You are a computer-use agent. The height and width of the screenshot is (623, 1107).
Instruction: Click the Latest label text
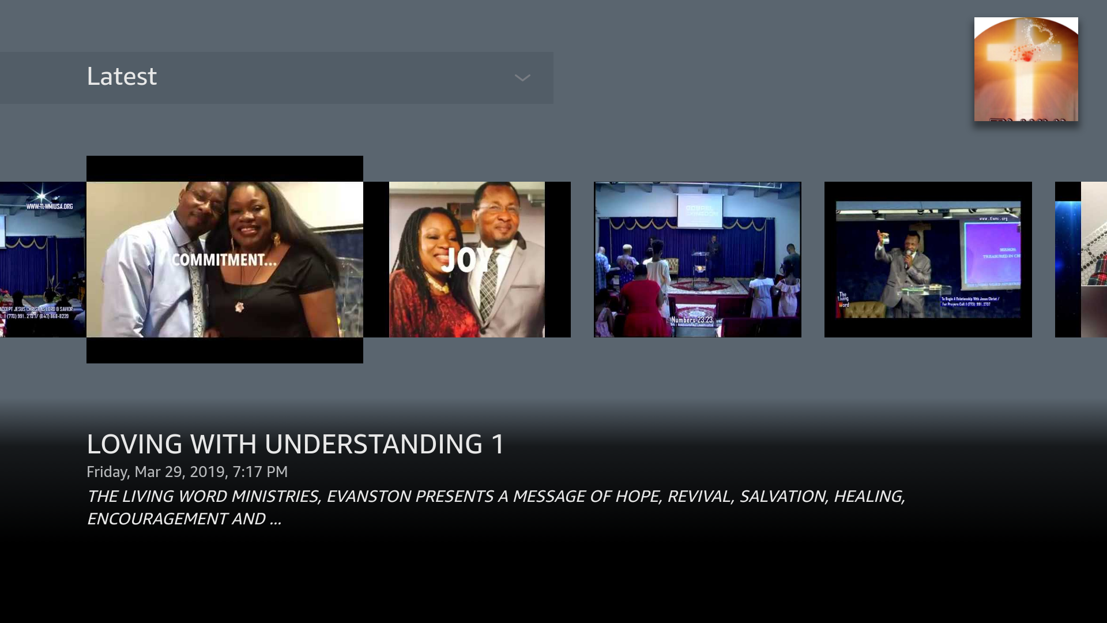122,77
